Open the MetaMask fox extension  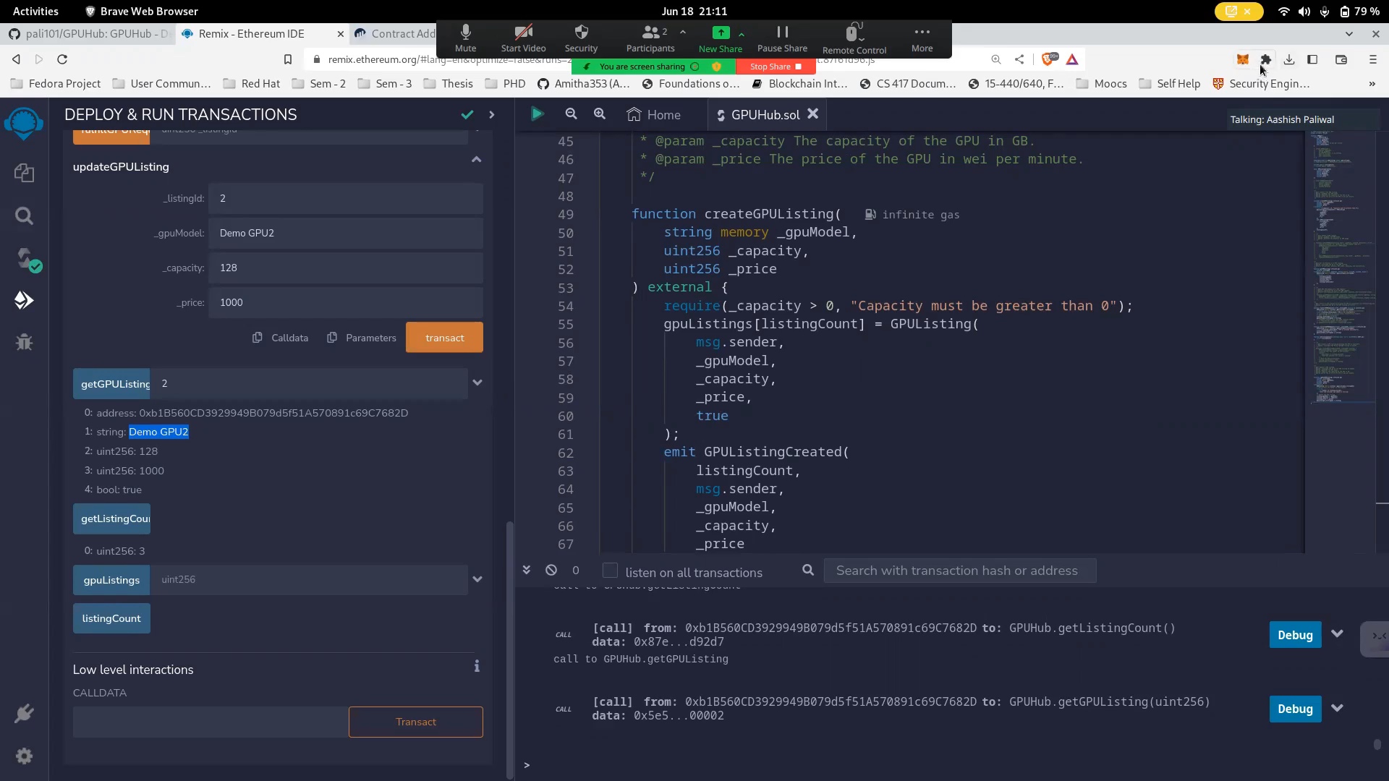pyautogui.click(x=1242, y=59)
